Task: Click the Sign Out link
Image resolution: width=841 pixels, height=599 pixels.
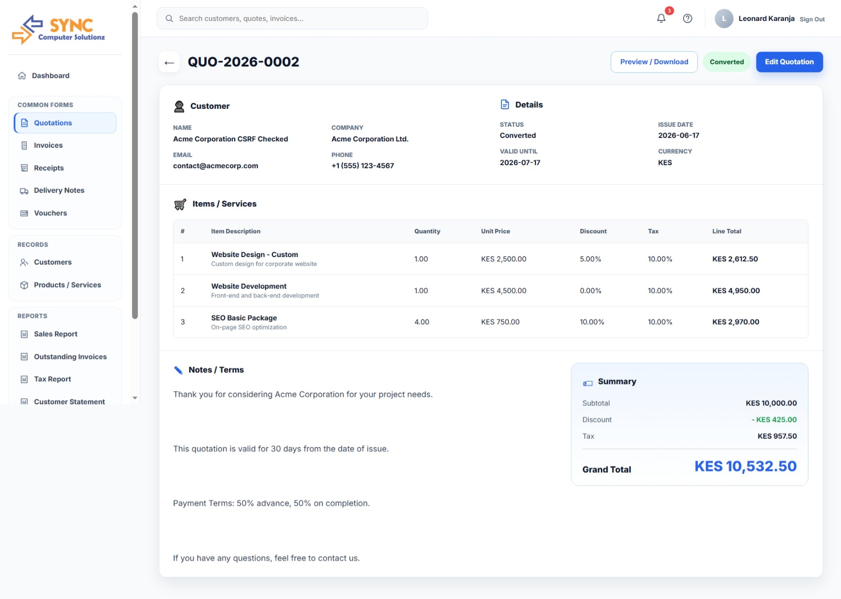Action: (812, 19)
